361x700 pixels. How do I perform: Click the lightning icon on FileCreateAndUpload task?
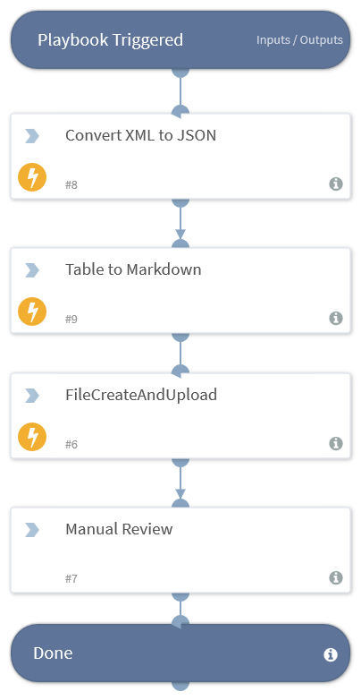(32, 437)
